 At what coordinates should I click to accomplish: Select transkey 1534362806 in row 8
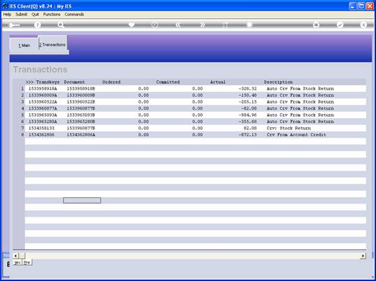[x=41, y=135]
